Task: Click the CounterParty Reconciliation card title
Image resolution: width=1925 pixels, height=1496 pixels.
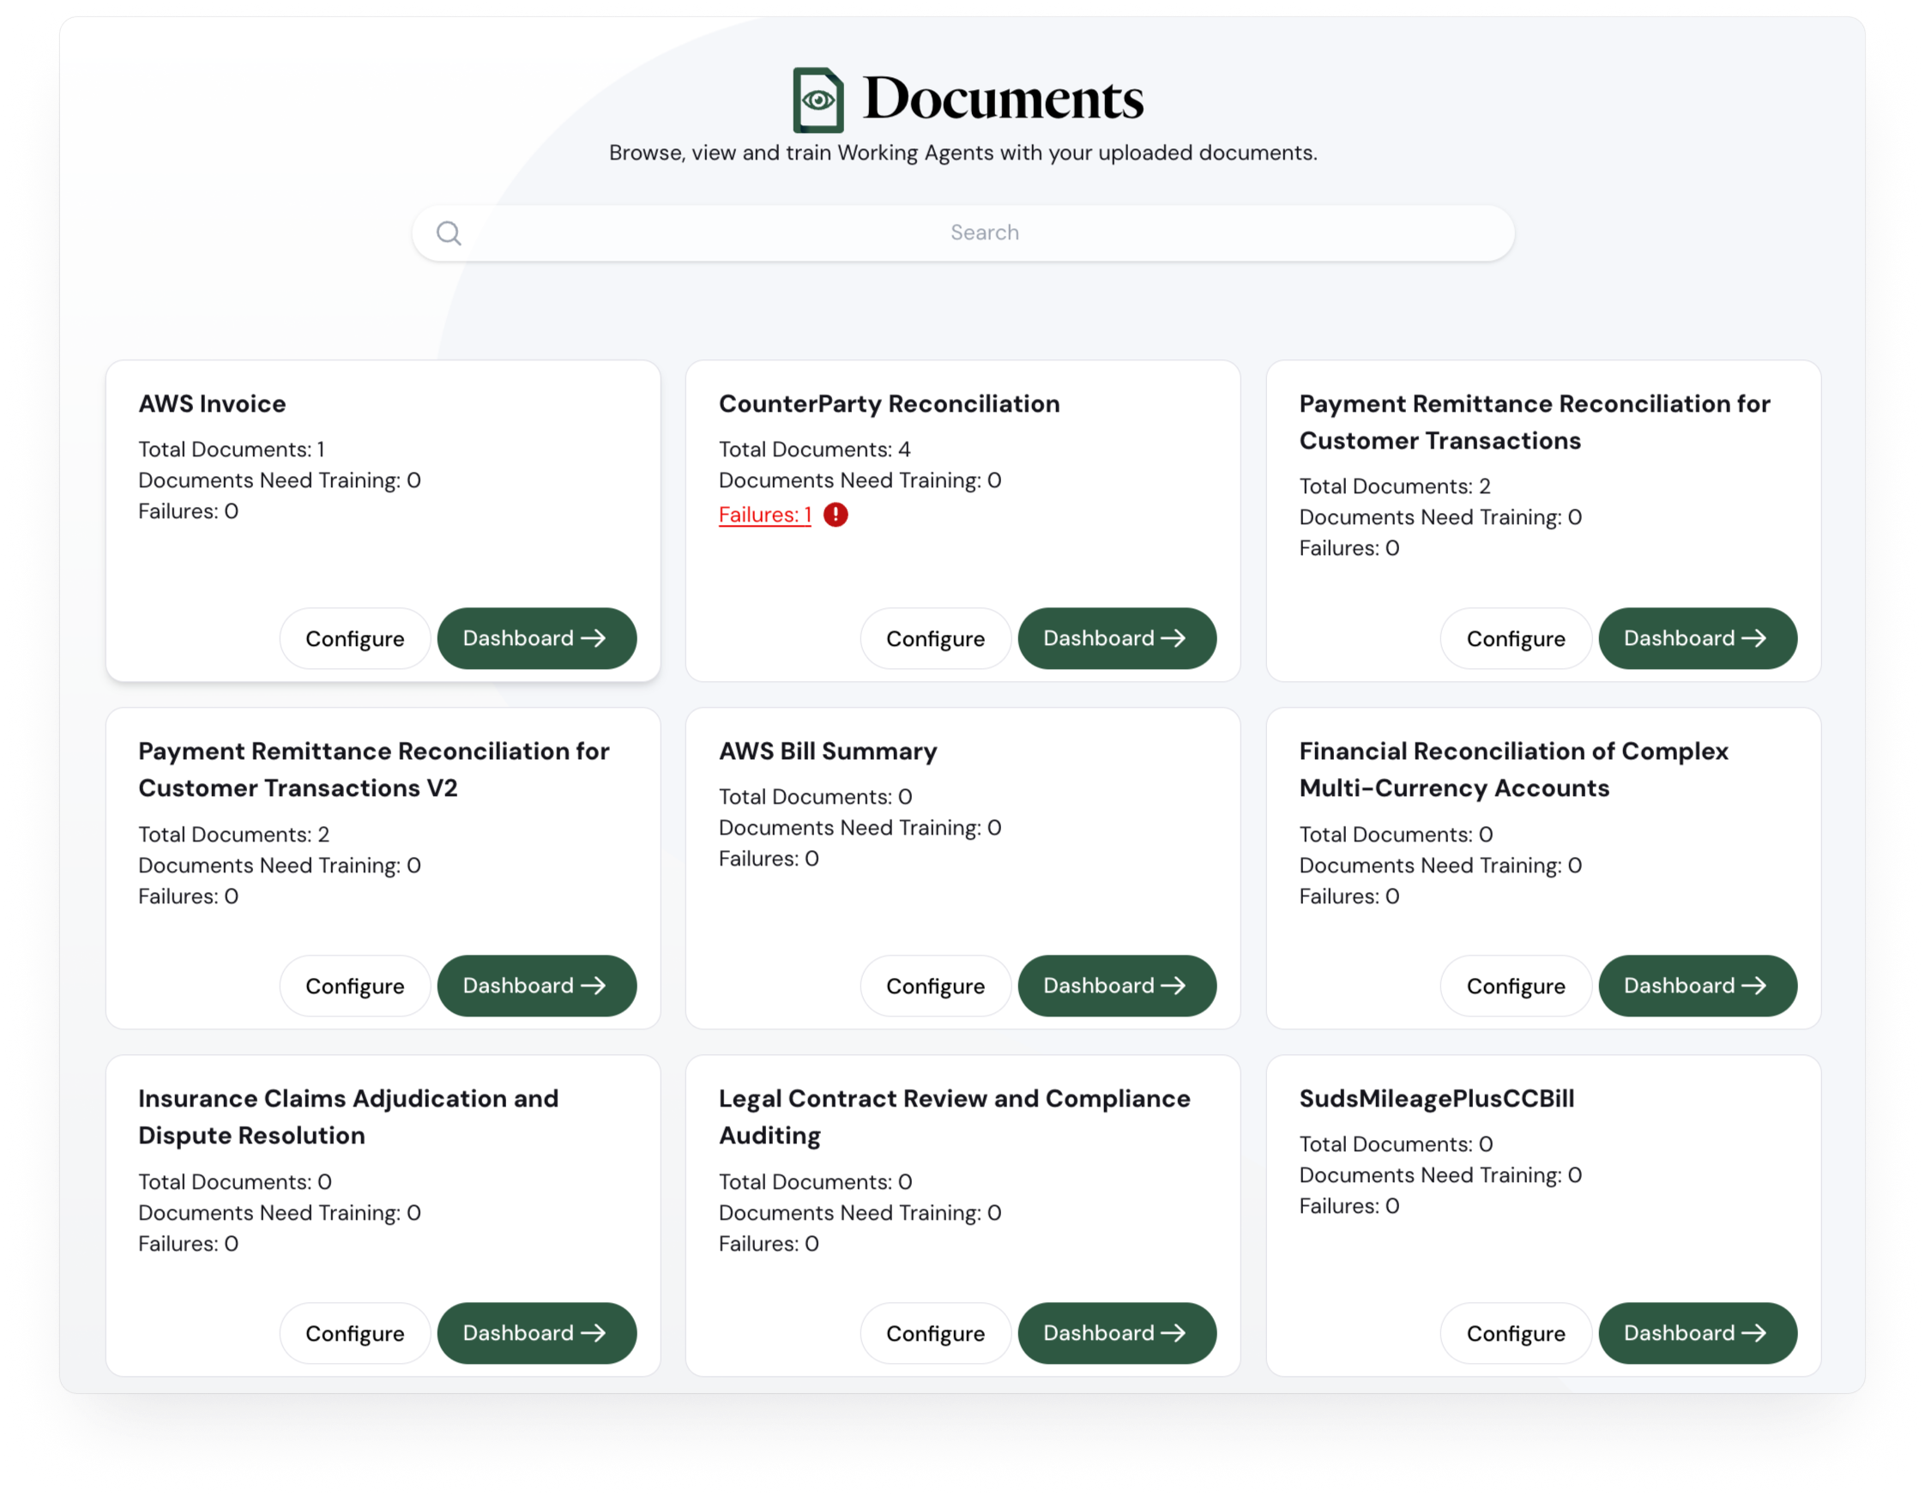Action: click(890, 404)
